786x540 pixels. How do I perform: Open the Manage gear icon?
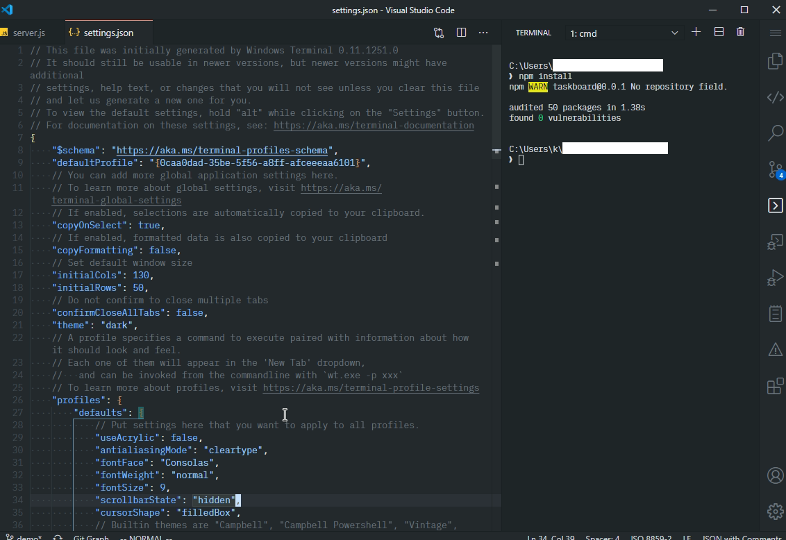775,512
